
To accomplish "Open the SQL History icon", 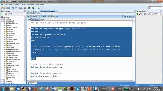I will coord(57,16).
